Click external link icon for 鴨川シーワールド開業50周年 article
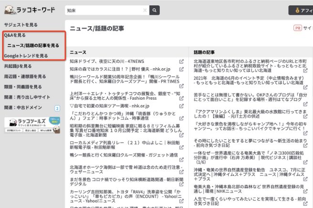 click(181, 86)
